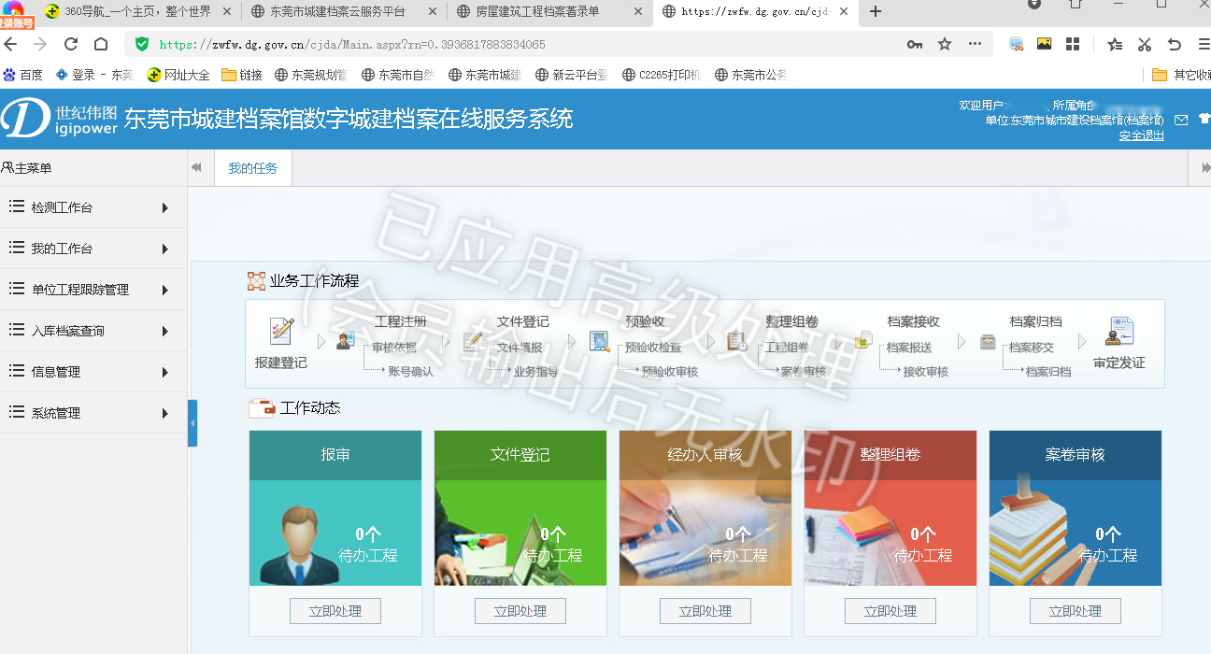Click 审核依据 under 工程注册
This screenshot has height=654, width=1211.
pyautogui.click(x=394, y=348)
